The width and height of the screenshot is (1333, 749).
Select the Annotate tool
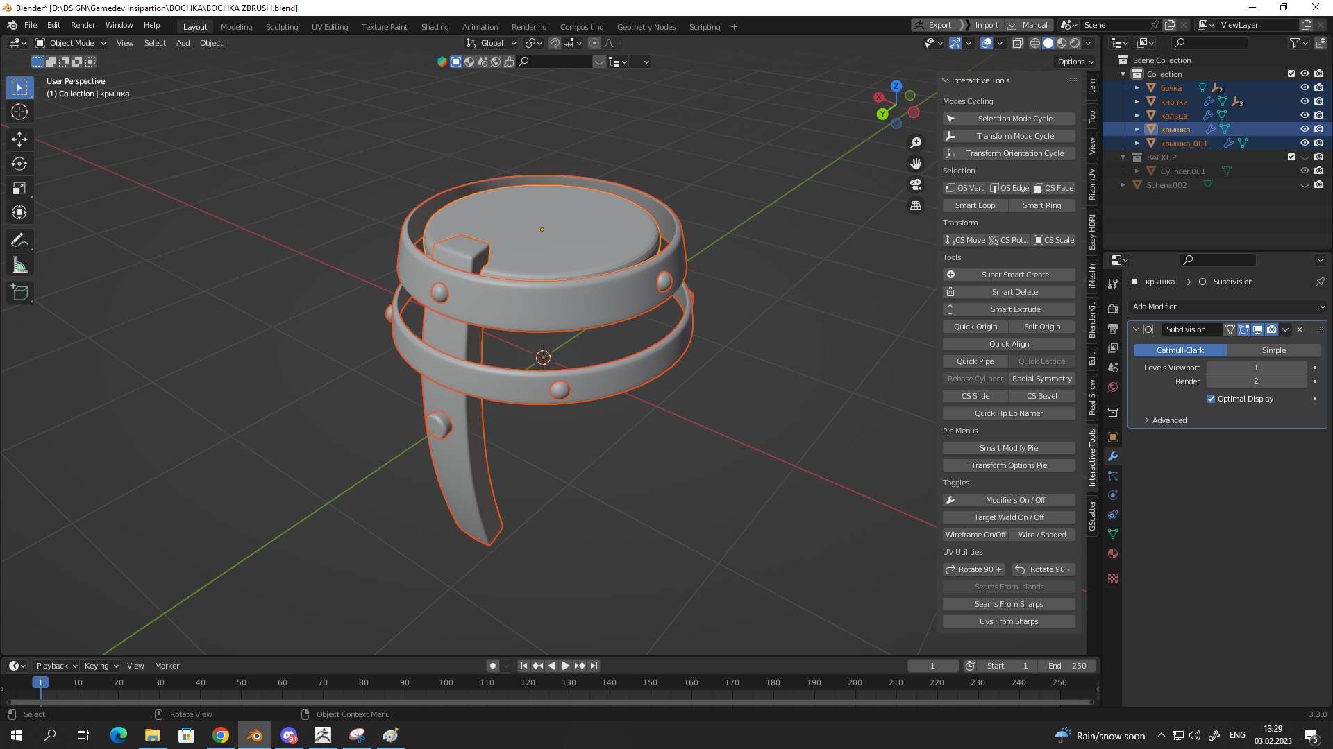click(x=19, y=241)
